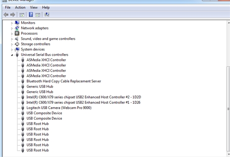Open the File menu

8,8
